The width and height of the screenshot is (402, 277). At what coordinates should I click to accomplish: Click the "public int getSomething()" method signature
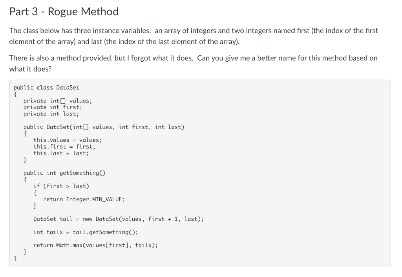click(65, 173)
